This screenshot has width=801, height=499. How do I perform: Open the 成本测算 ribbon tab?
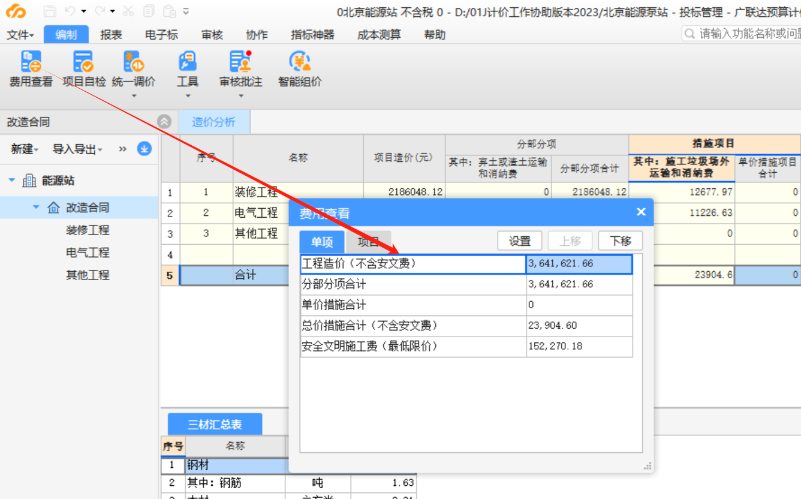point(379,35)
